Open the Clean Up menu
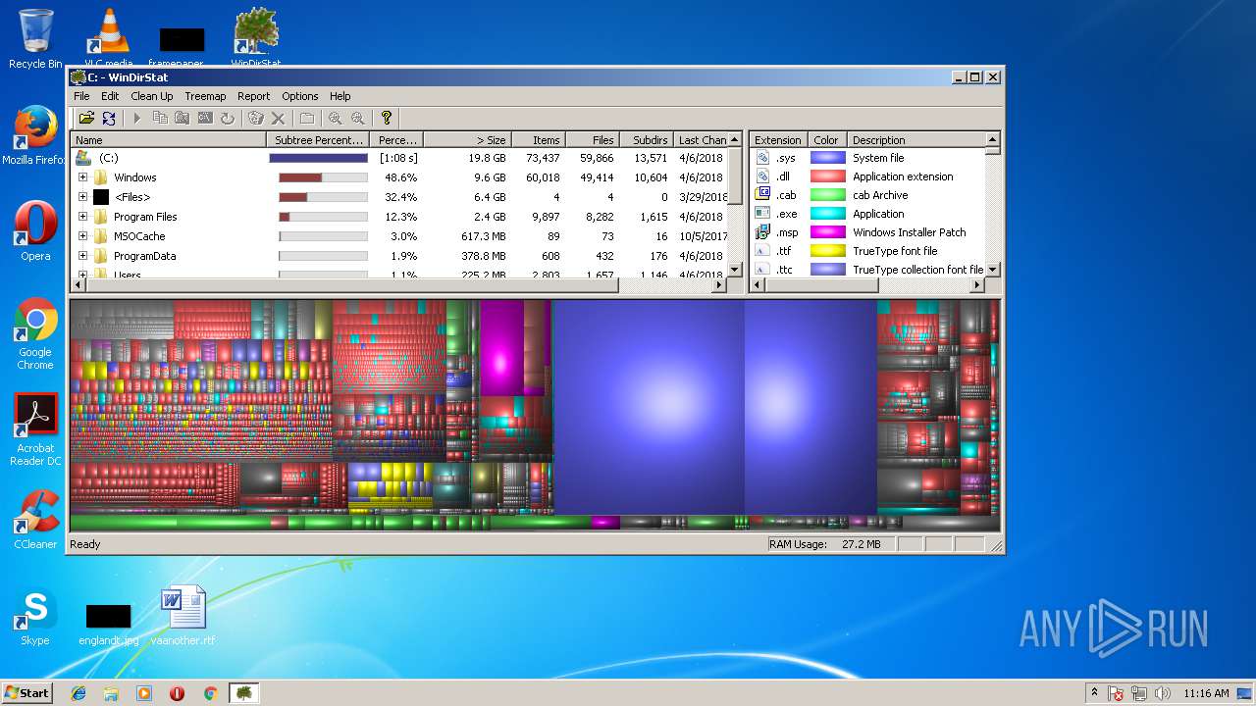Viewport: 1256px width, 706px height. tap(152, 96)
